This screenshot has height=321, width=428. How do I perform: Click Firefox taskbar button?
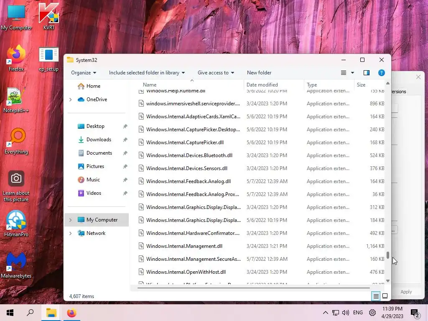71,313
